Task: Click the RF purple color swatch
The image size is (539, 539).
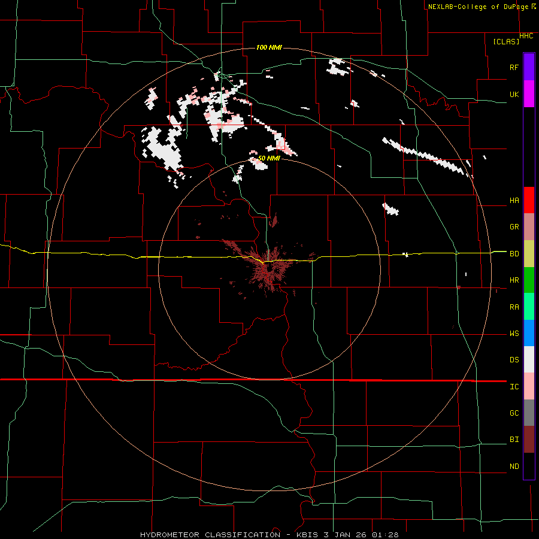Action: pyautogui.click(x=529, y=67)
